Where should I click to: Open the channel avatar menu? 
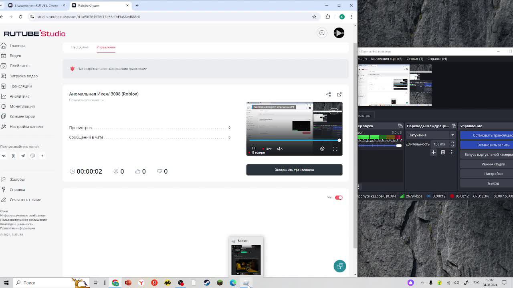tap(339, 33)
